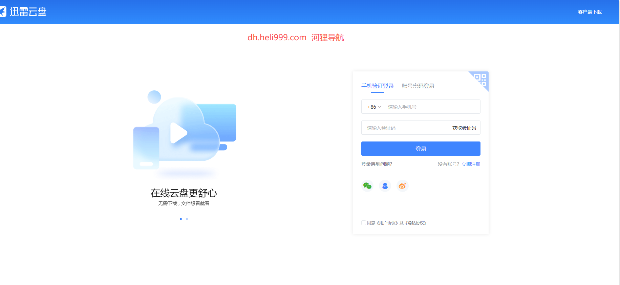Open 立即注册 registration link

point(471,164)
